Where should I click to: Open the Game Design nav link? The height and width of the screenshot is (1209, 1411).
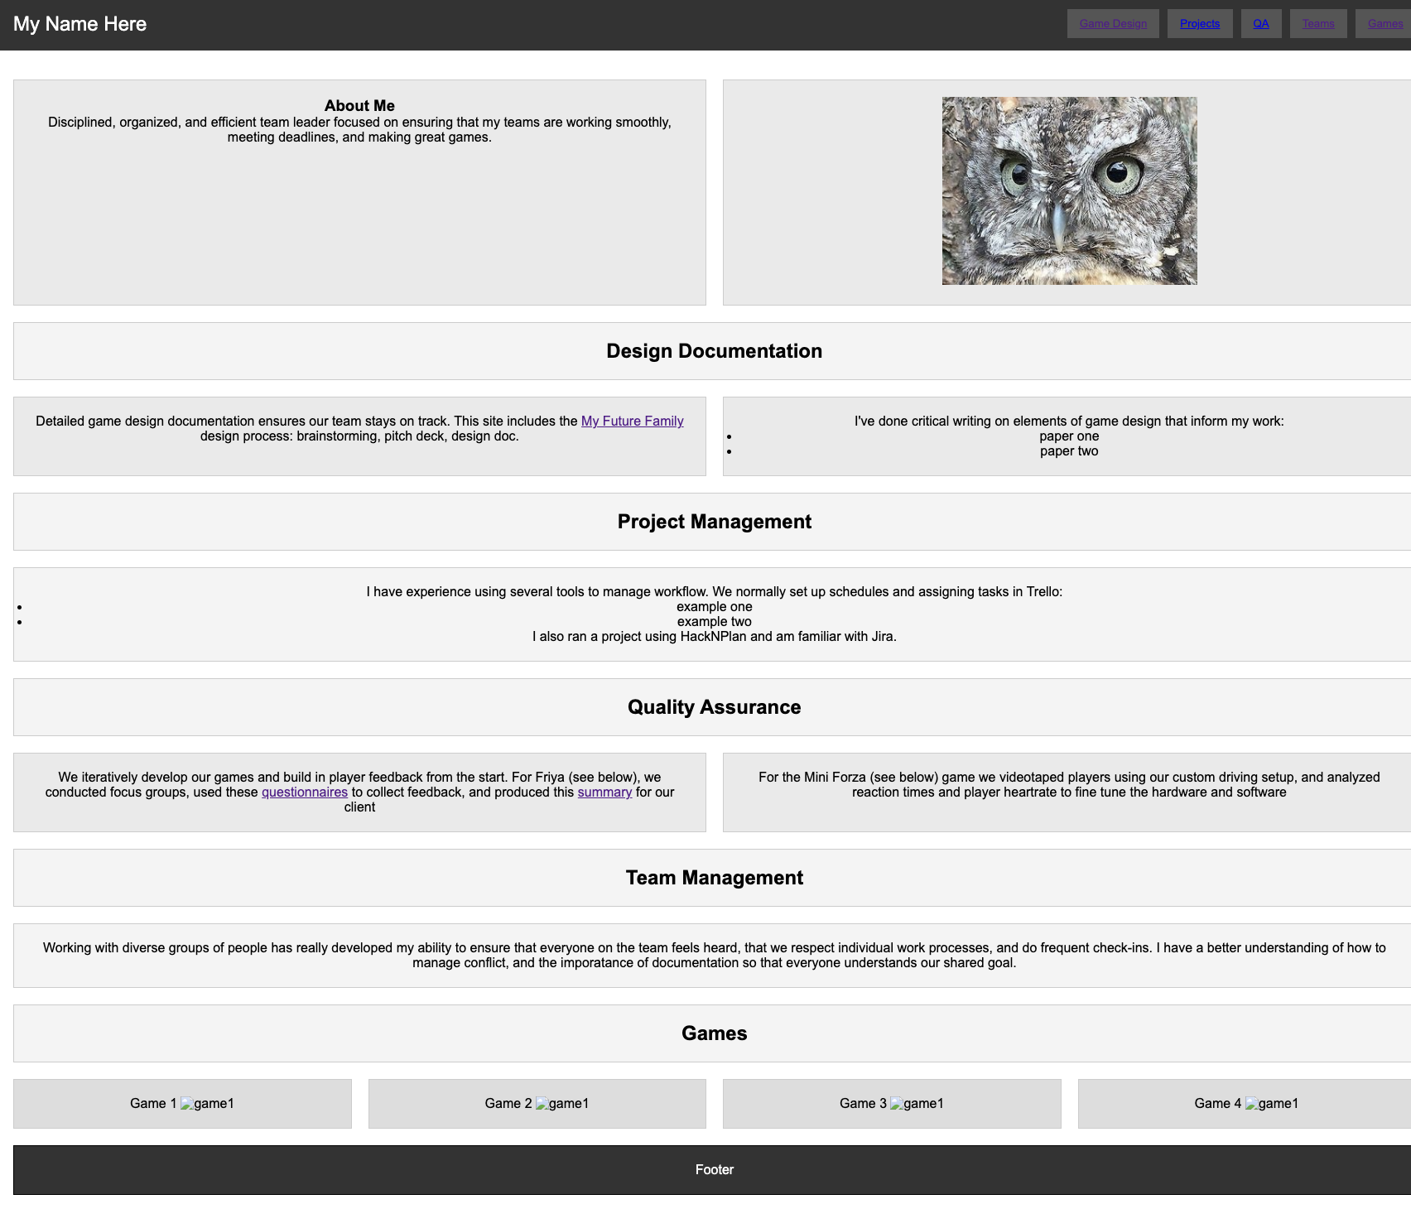(1112, 24)
